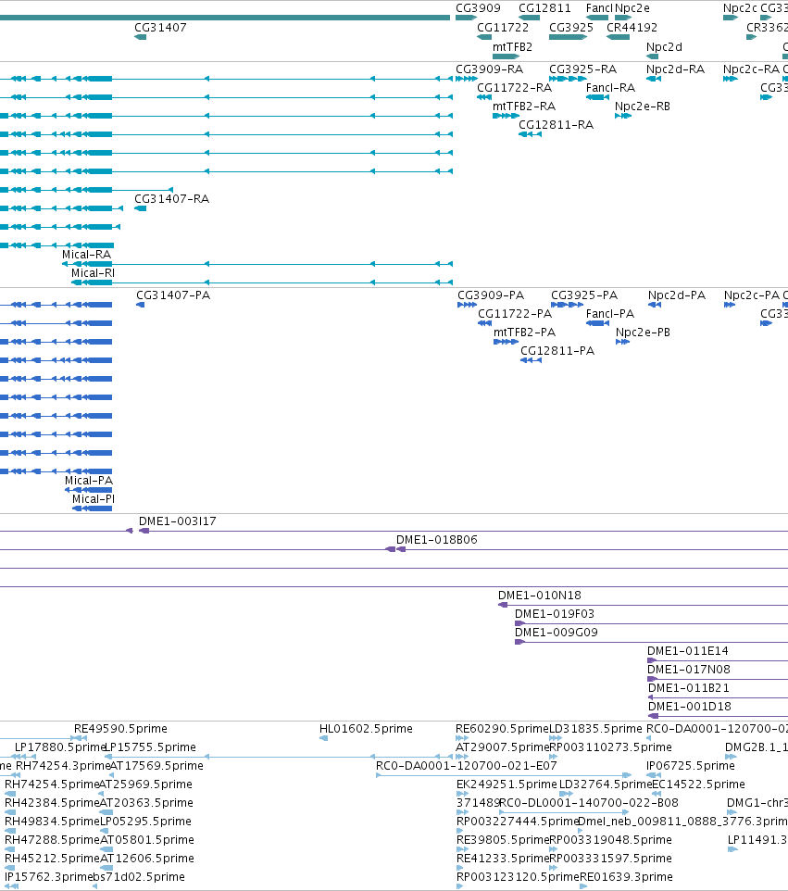This screenshot has width=788, height=891.
Task: Click the RC0-DL0001-140700-022-B08 EST label
Action: 589,803
